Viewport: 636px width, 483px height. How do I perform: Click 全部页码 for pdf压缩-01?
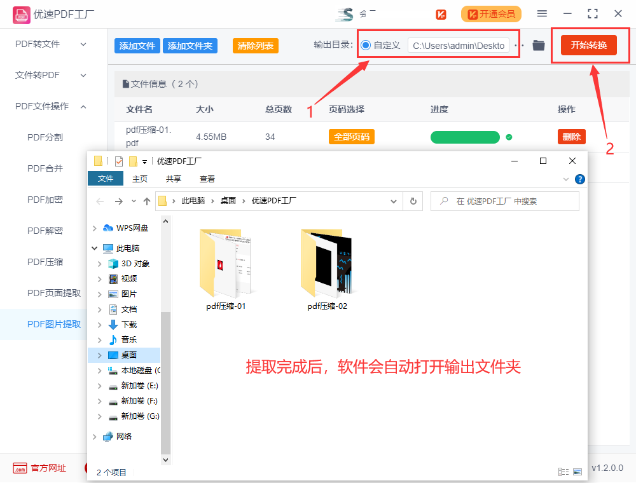coord(352,137)
